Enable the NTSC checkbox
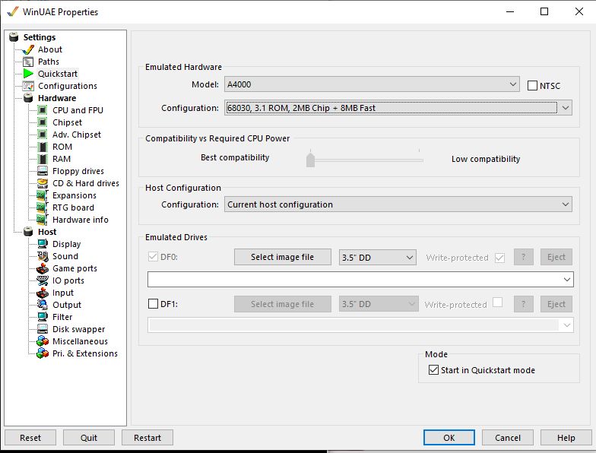596x453 pixels. click(x=532, y=86)
